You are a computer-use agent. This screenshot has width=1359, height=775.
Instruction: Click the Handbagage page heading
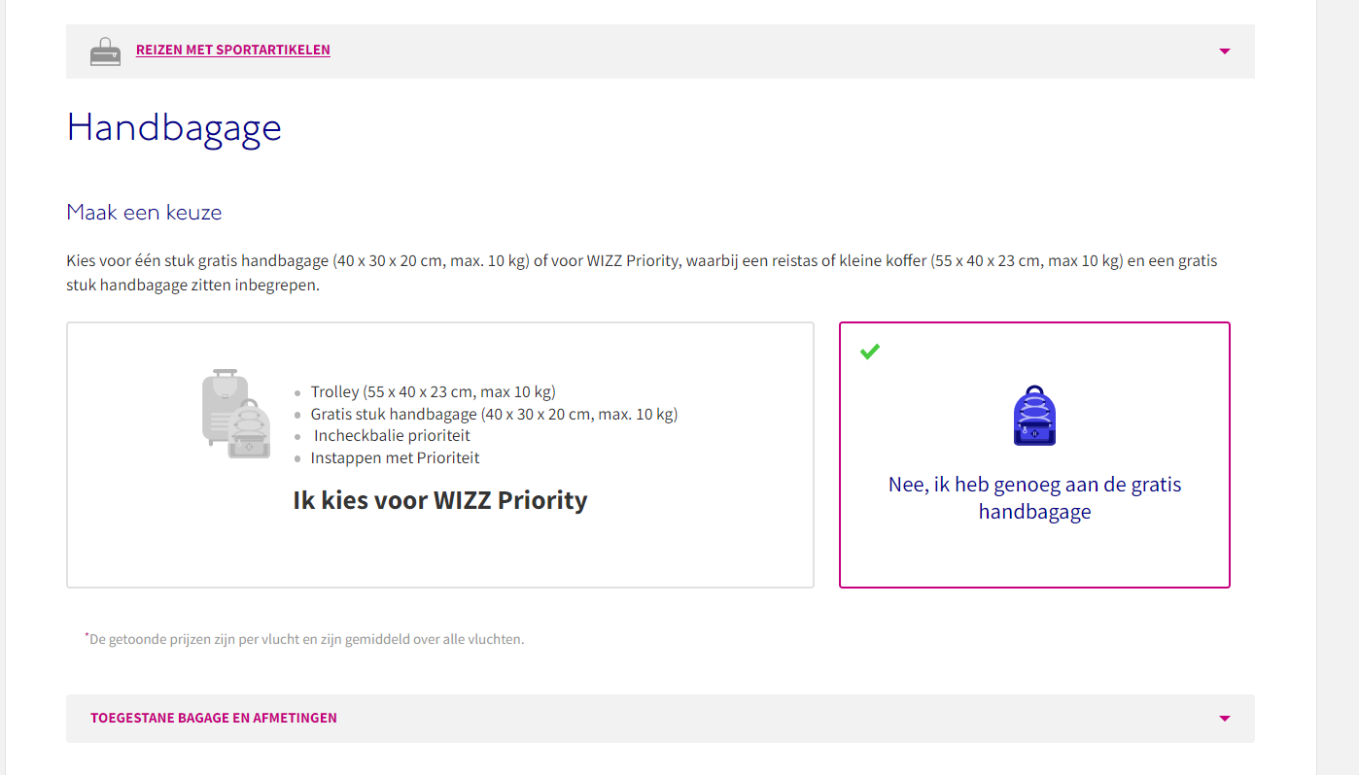pyautogui.click(x=174, y=128)
